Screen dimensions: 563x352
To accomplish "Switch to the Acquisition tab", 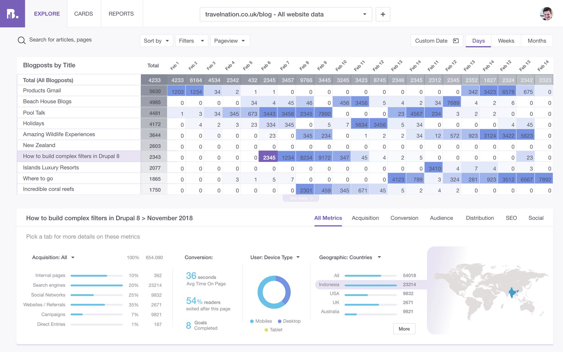I will (x=365, y=217).
